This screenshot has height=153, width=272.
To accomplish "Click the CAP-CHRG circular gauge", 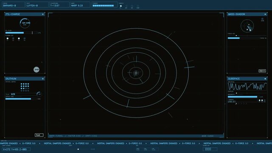I will (x=25, y=23).
